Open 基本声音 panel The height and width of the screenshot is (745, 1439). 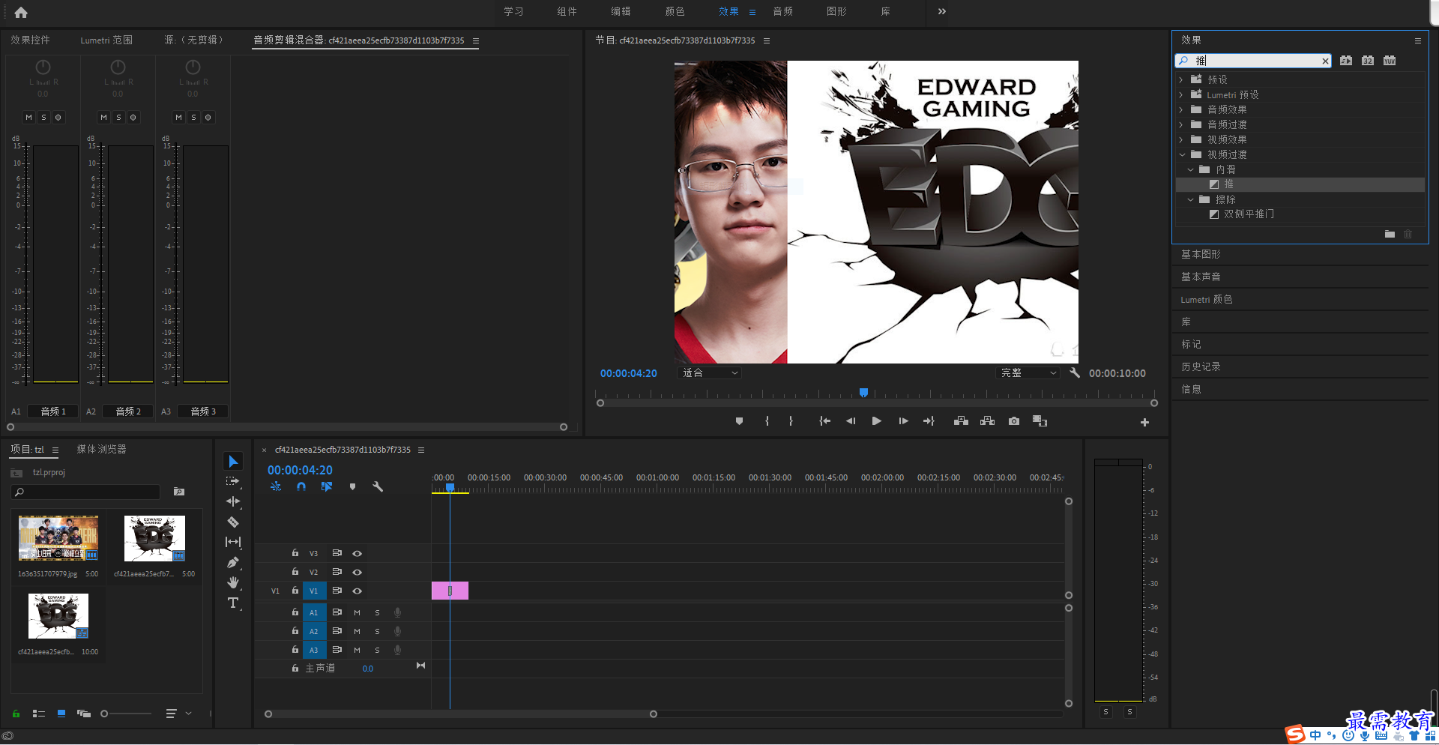coord(1201,277)
